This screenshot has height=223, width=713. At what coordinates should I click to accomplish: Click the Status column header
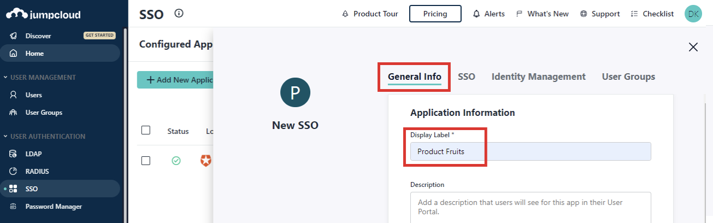pyautogui.click(x=178, y=131)
